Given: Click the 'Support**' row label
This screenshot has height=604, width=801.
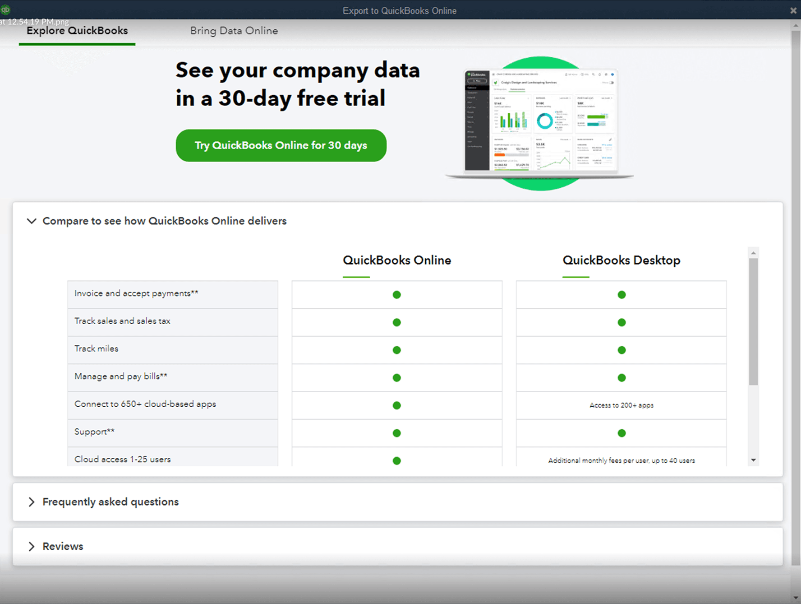Looking at the screenshot, I should (x=94, y=432).
